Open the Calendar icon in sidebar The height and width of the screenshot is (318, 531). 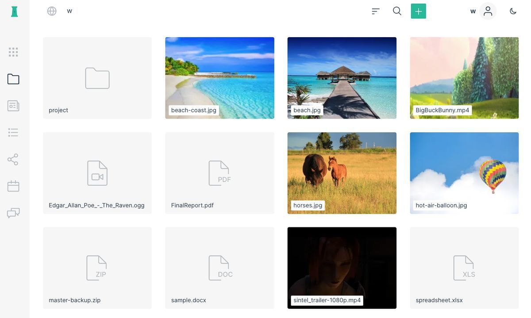coord(13,186)
